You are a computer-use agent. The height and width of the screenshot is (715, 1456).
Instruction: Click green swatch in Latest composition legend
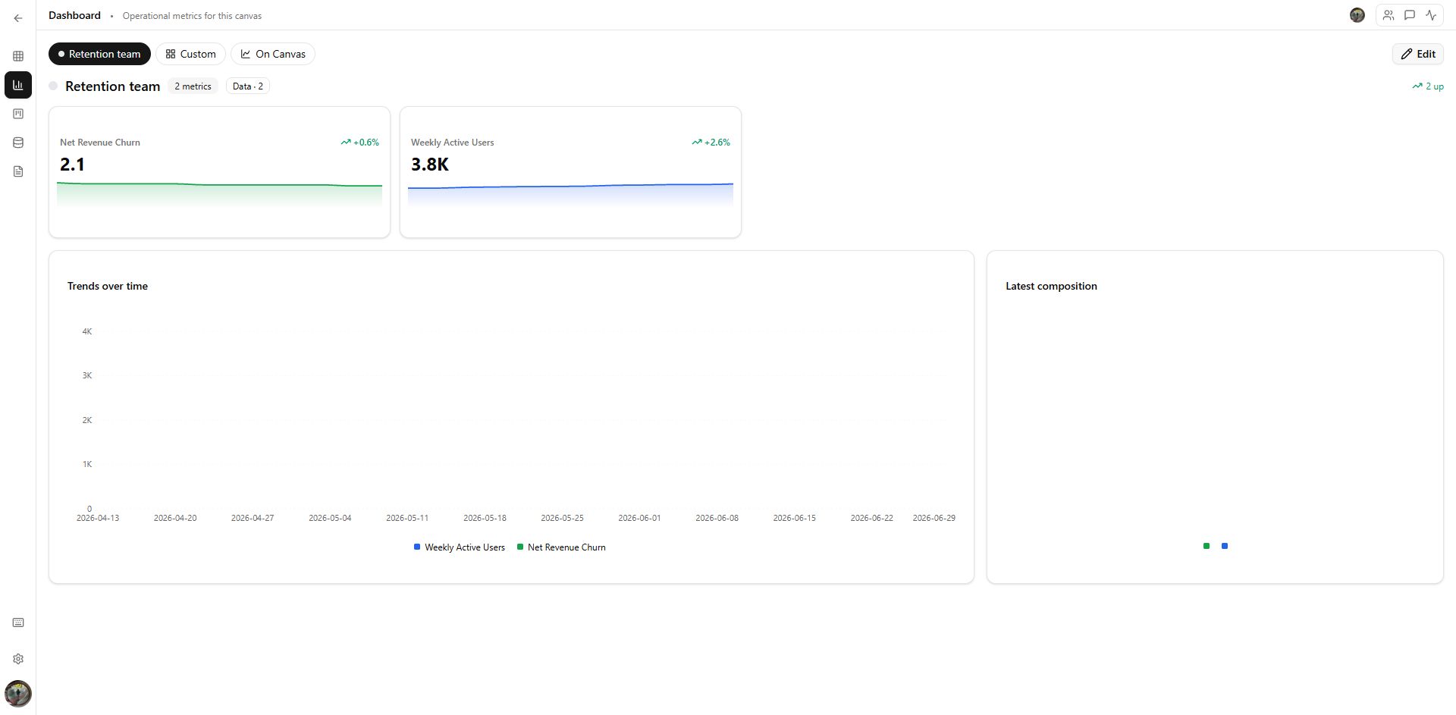1207,546
